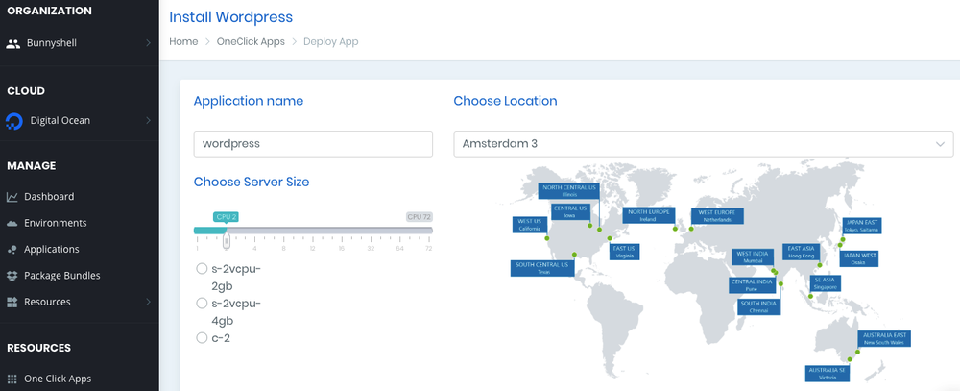Go to Home breadcrumb link
960x391 pixels.
[x=183, y=41]
